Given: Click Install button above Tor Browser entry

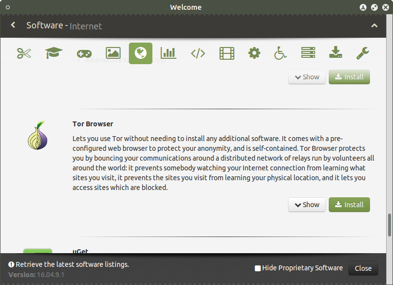Looking at the screenshot, I should pyautogui.click(x=349, y=77).
